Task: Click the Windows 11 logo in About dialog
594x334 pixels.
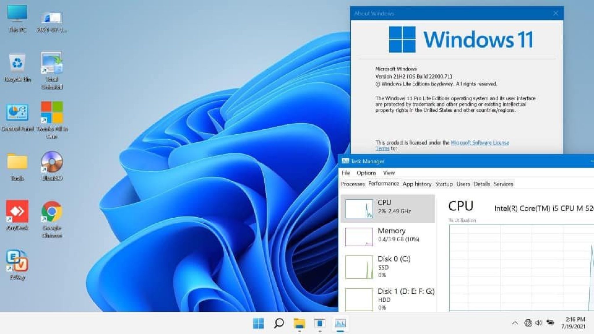Action: pyautogui.click(x=461, y=39)
